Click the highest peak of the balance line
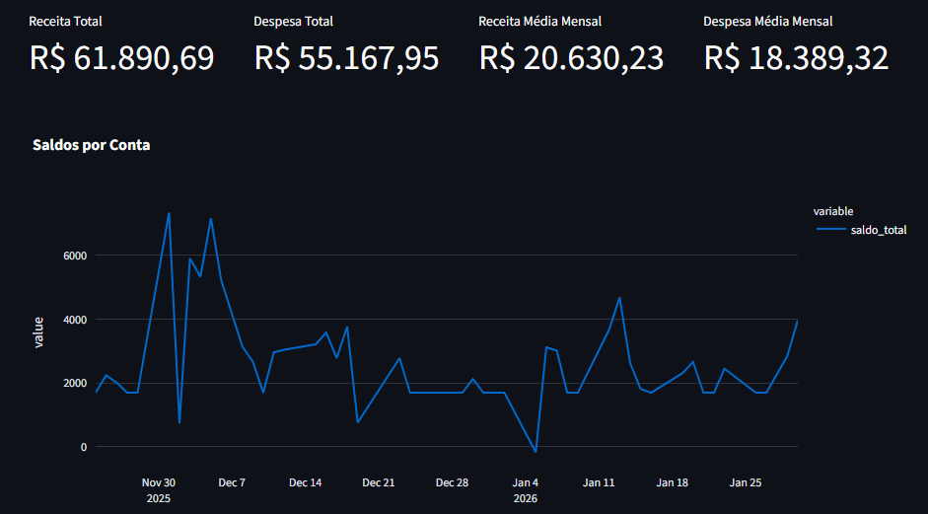The image size is (928, 514). (x=169, y=213)
